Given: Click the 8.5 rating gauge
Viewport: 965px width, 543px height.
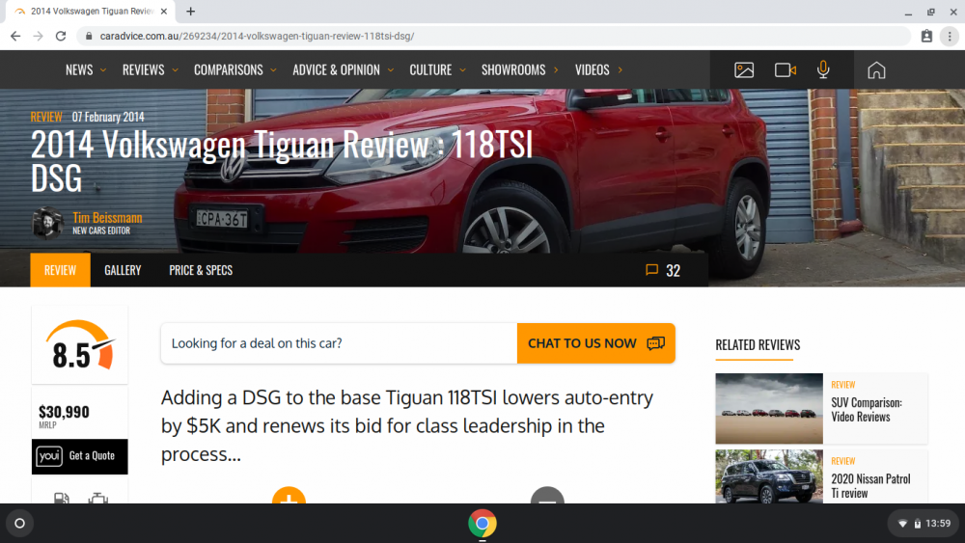Looking at the screenshot, I should tap(80, 345).
